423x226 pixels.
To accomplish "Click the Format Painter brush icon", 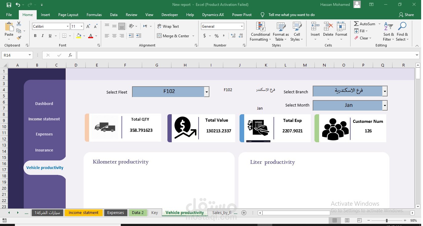I will [x=19, y=38].
